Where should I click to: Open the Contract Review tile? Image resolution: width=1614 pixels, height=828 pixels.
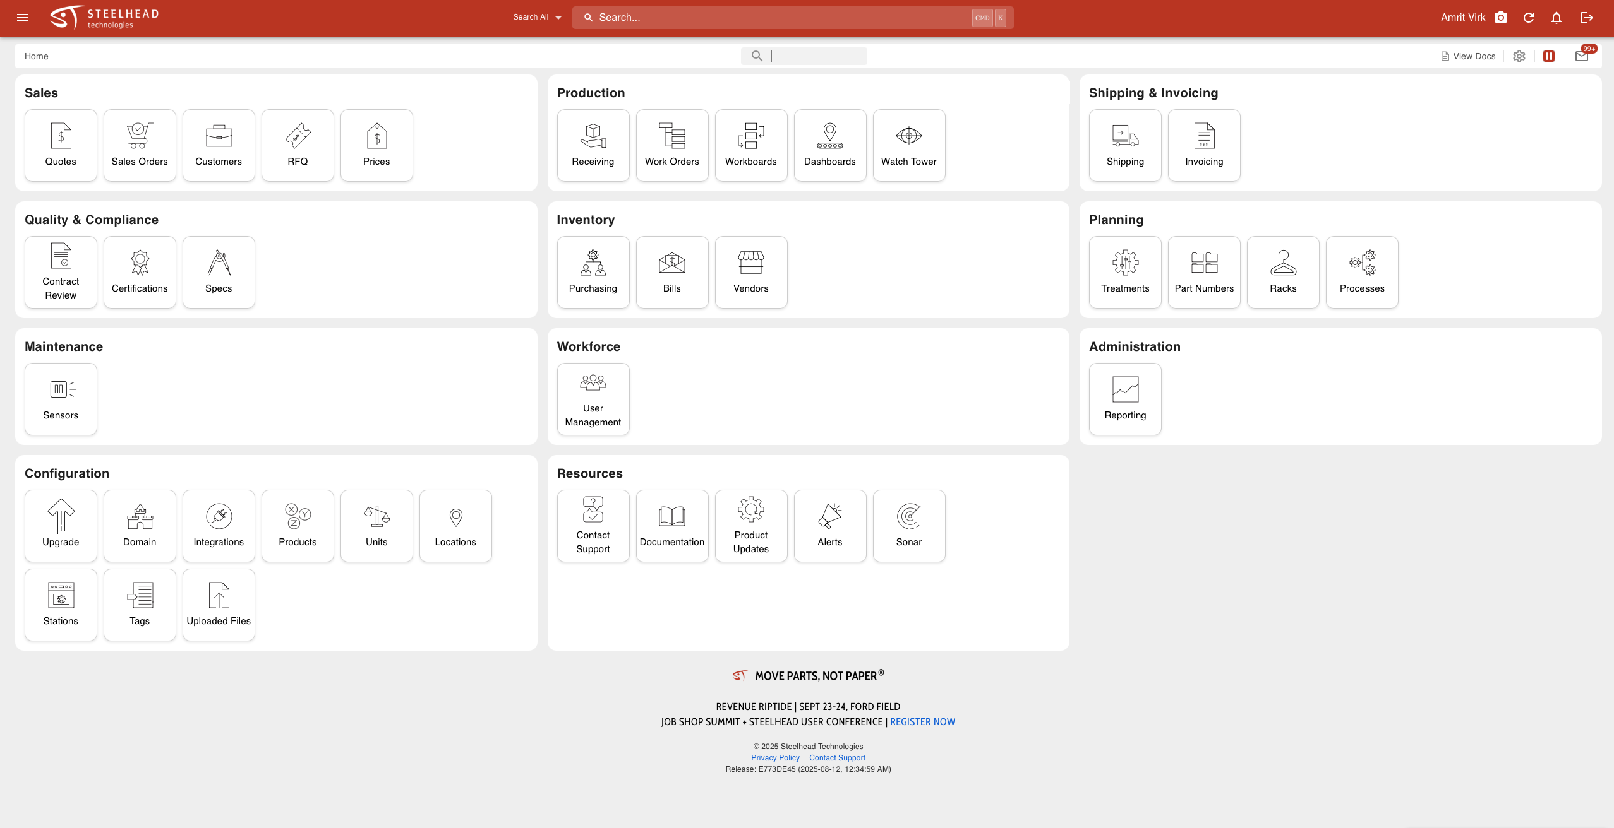(x=61, y=272)
